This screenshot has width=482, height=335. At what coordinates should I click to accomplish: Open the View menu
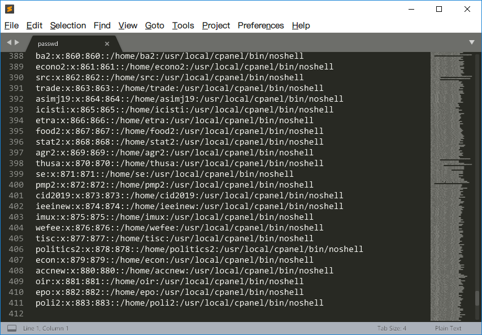click(x=128, y=25)
